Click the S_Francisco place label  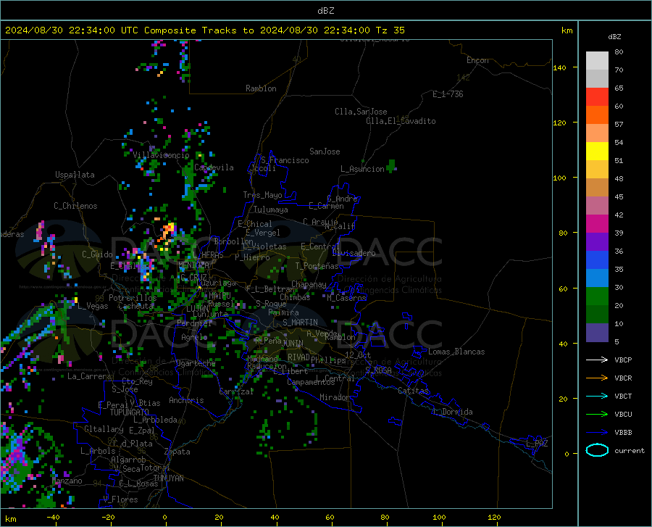pos(285,160)
